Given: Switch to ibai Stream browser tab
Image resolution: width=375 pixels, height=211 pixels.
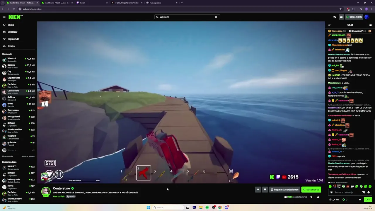Looking at the screenshot, I should [57, 3].
